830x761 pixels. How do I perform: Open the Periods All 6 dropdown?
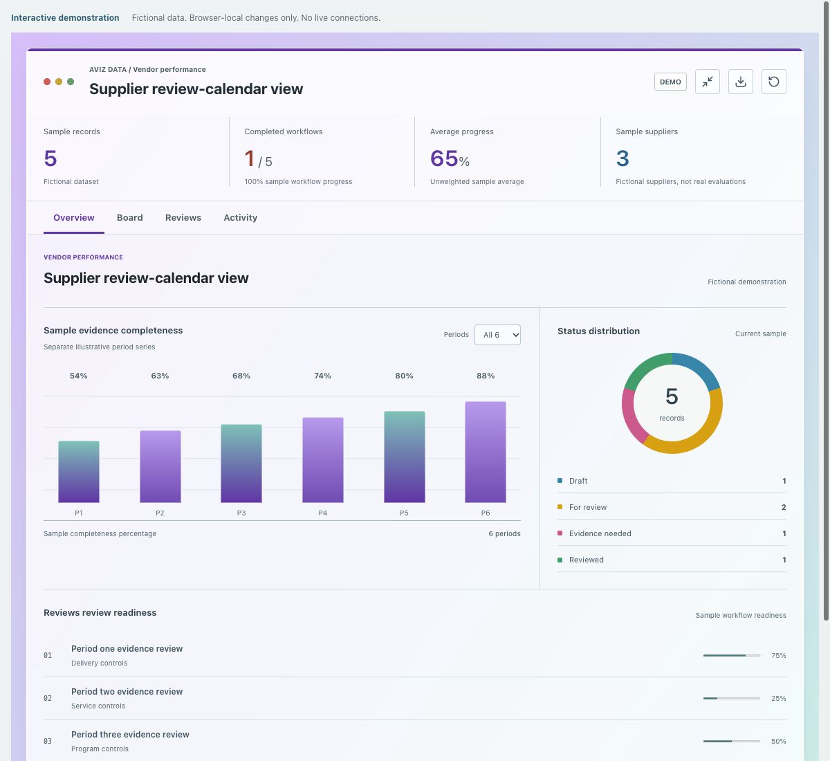click(x=497, y=335)
